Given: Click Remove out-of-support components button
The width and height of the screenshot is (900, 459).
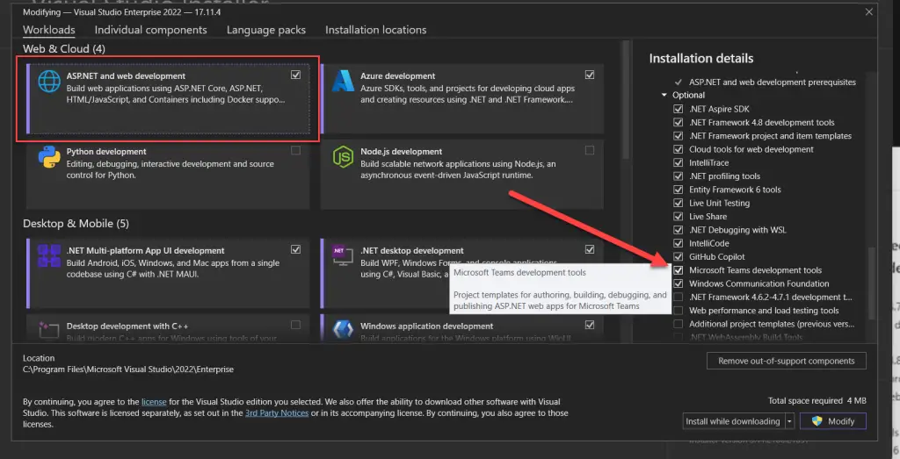Looking at the screenshot, I should point(786,361).
